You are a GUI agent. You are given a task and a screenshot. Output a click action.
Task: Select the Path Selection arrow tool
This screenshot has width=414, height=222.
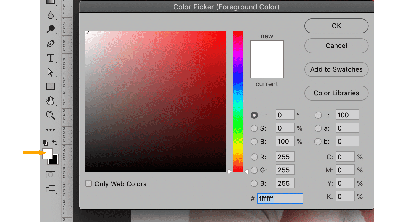(51, 72)
